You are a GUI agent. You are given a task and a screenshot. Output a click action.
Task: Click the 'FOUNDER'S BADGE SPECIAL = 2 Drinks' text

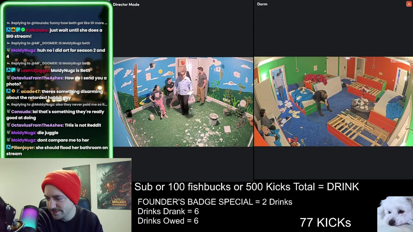pyautogui.click(x=215, y=202)
